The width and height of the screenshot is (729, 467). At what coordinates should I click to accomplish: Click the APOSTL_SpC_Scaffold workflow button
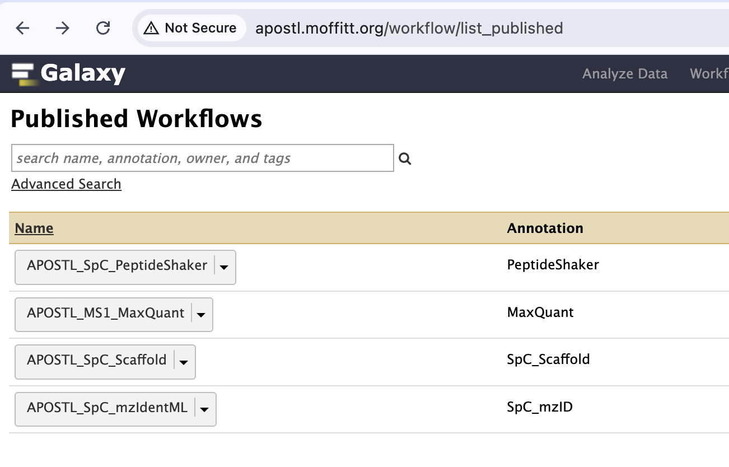(96, 360)
